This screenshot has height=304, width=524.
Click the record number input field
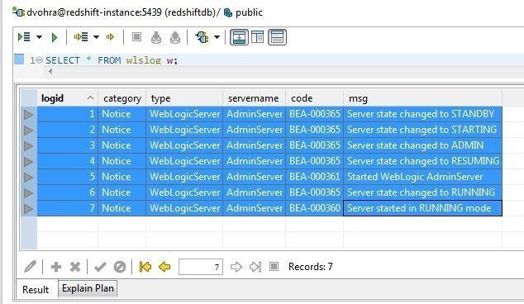click(x=201, y=267)
